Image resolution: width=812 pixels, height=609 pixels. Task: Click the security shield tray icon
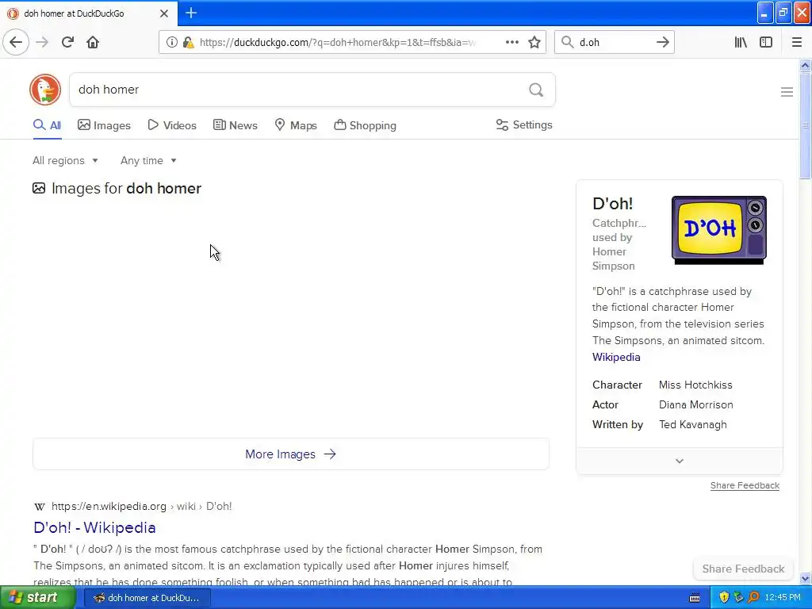tap(723, 597)
